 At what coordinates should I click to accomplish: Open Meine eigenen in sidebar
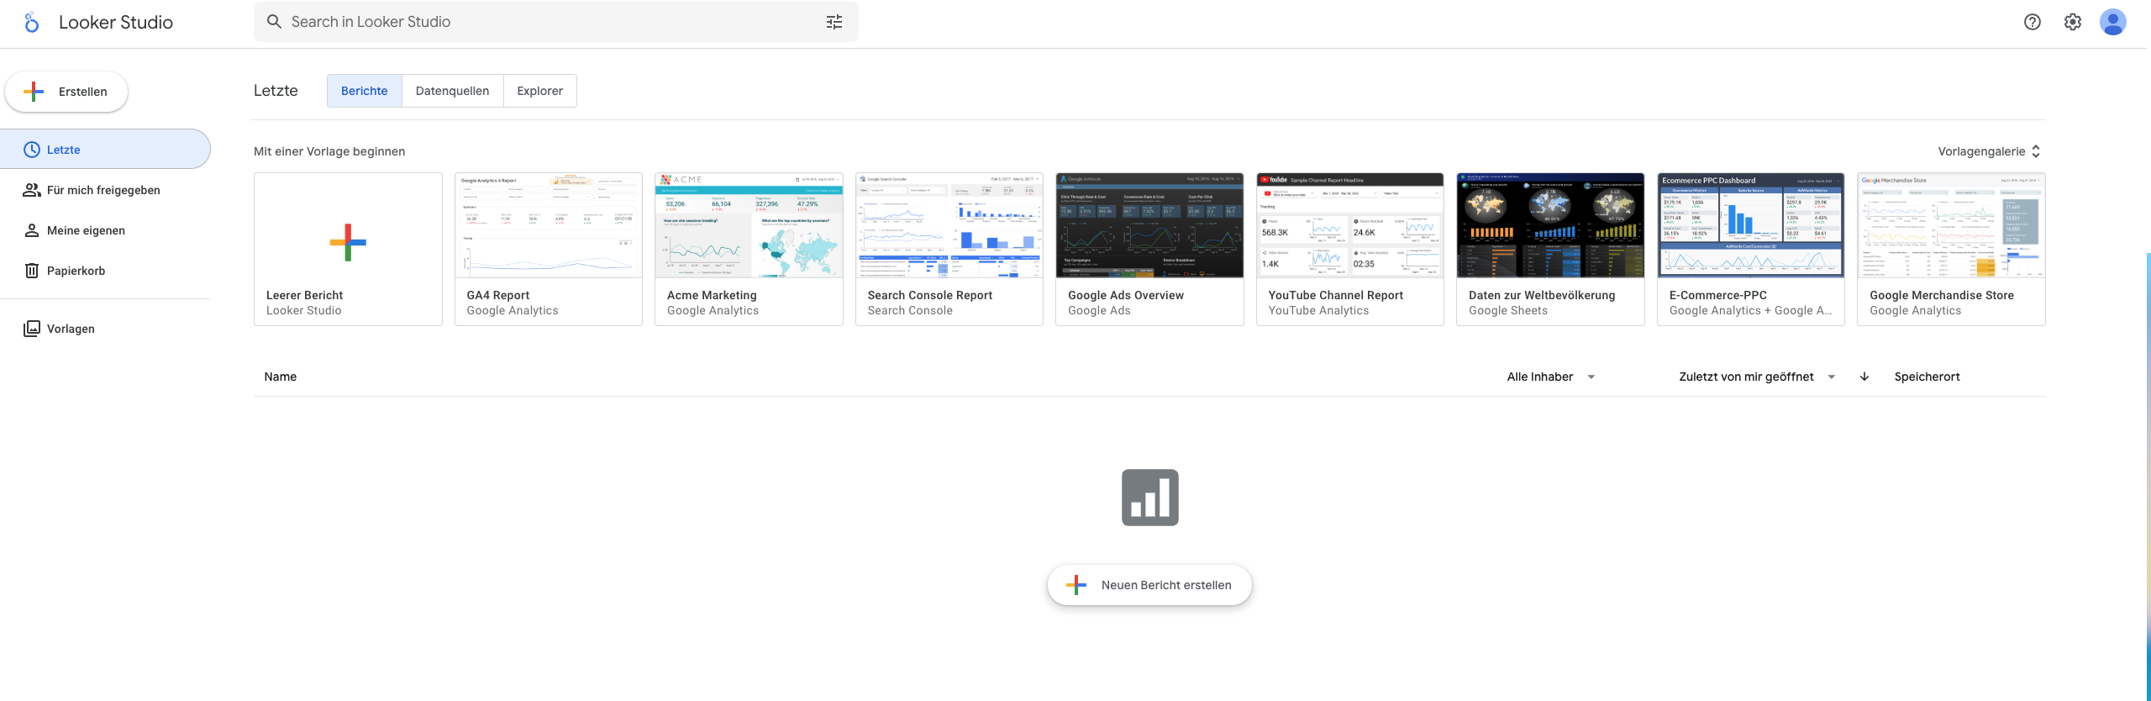point(105,230)
